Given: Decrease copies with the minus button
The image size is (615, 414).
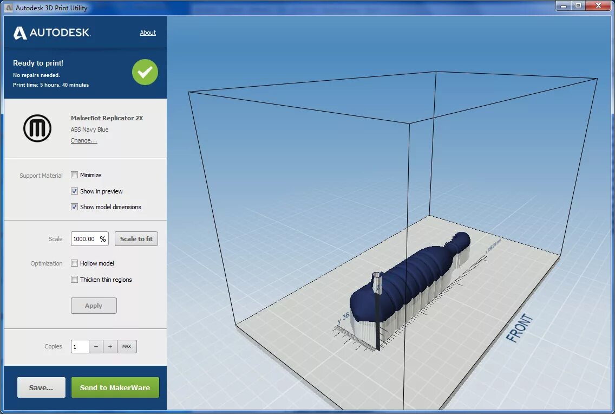Looking at the screenshot, I should 96,346.
